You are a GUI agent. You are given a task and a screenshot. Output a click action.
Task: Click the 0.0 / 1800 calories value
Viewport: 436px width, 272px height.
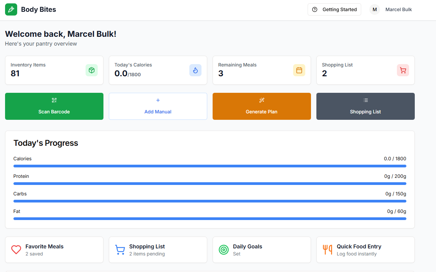click(395, 159)
